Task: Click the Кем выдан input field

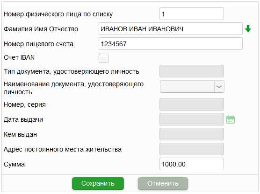Action: pyautogui.click(x=192, y=134)
